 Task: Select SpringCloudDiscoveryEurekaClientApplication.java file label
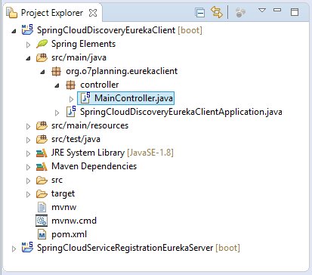[x=181, y=112]
